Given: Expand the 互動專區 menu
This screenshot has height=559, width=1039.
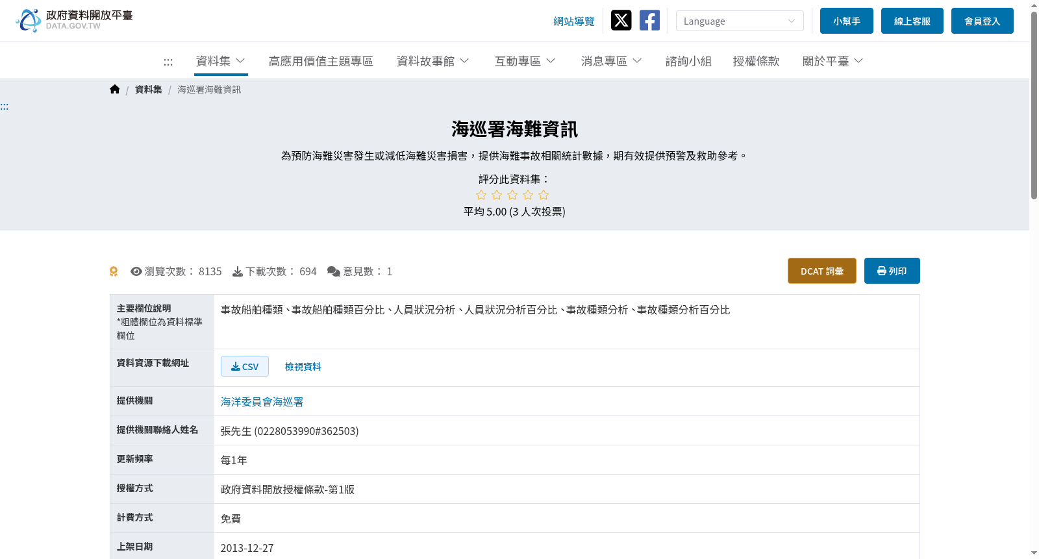Looking at the screenshot, I should (x=525, y=61).
